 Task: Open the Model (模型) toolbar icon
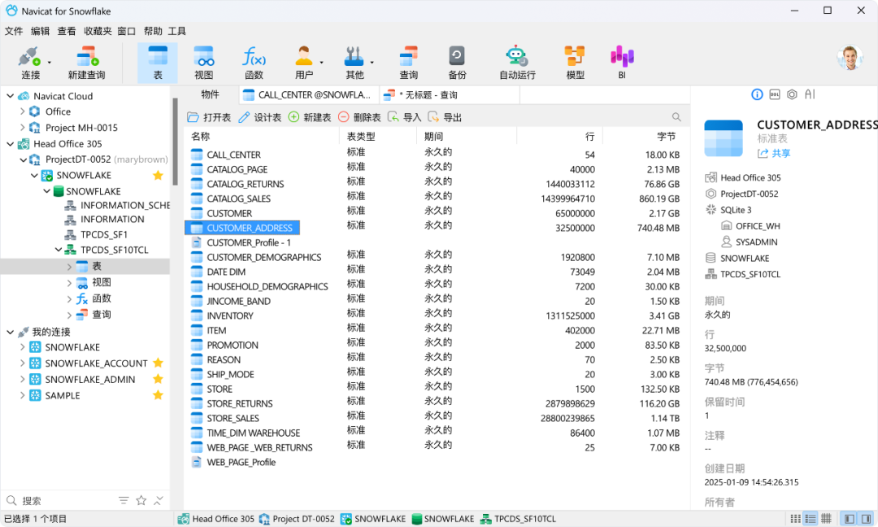[x=575, y=63]
